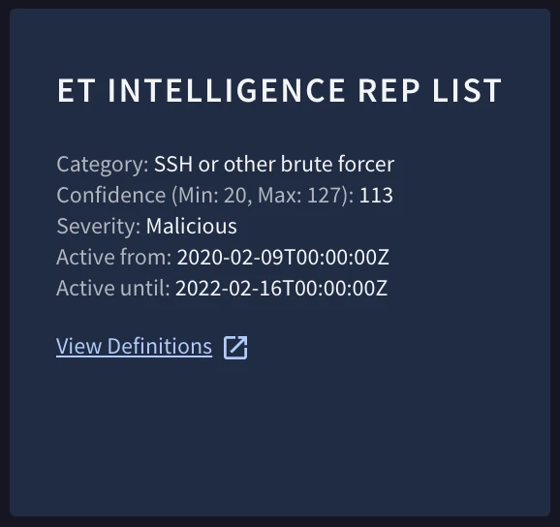The width and height of the screenshot is (560, 527).
Task: Select the ET INTELLIGENCE REP LIST heading
Action: [x=280, y=91]
